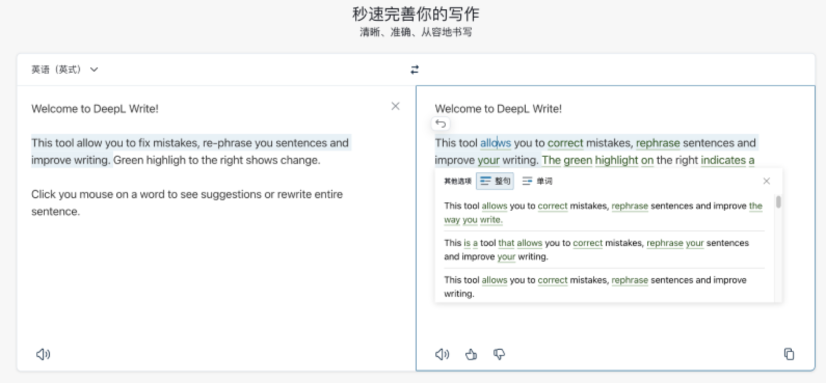Click the undo arrow above the rewritten text
This screenshot has height=383, width=826.
pyautogui.click(x=441, y=124)
